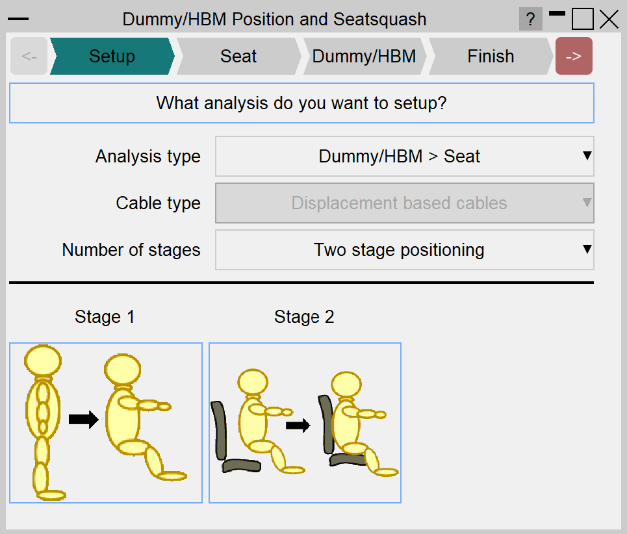The image size is (627, 534).
Task: Go to the Seat step tab
Action: 238,57
